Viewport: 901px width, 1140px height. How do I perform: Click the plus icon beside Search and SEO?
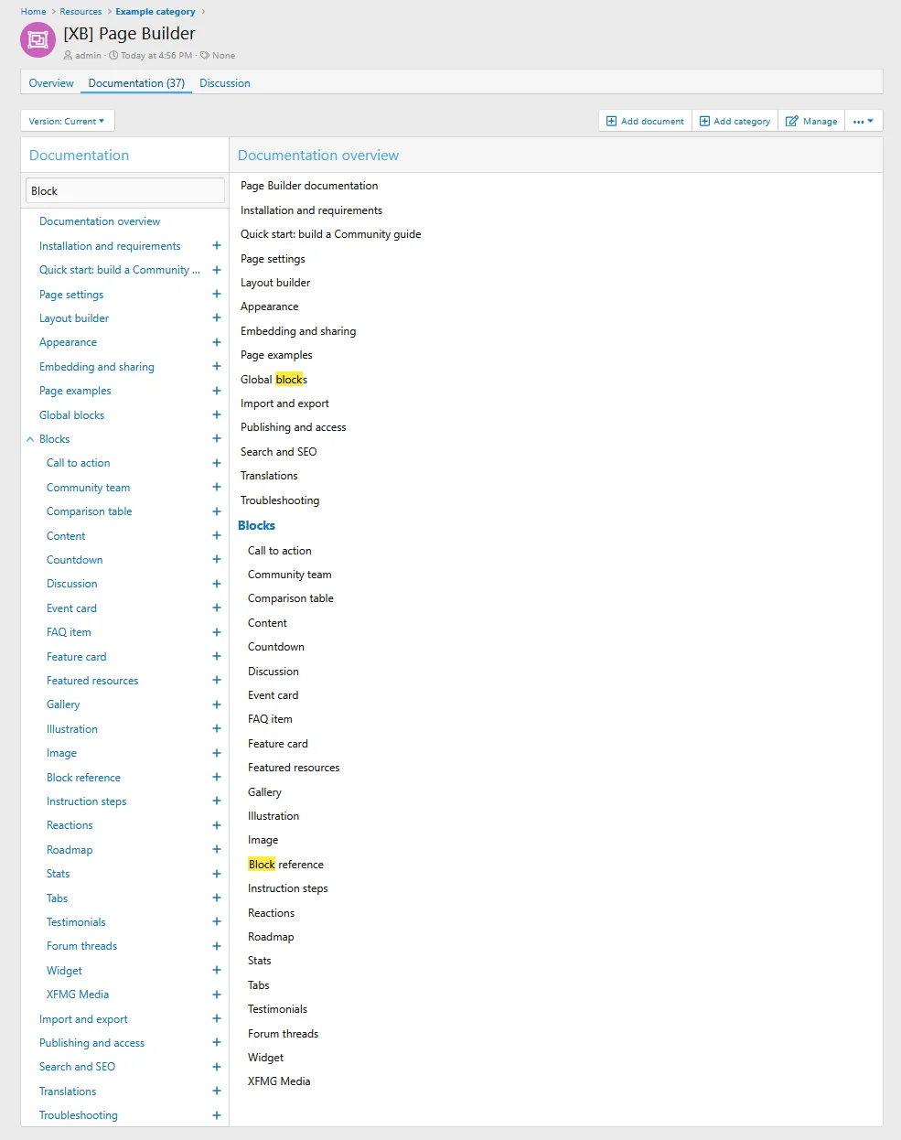click(x=217, y=1067)
